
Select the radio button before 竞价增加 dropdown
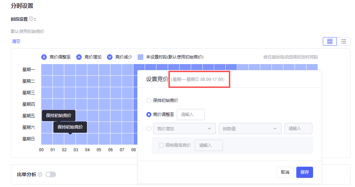pos(149,129)
